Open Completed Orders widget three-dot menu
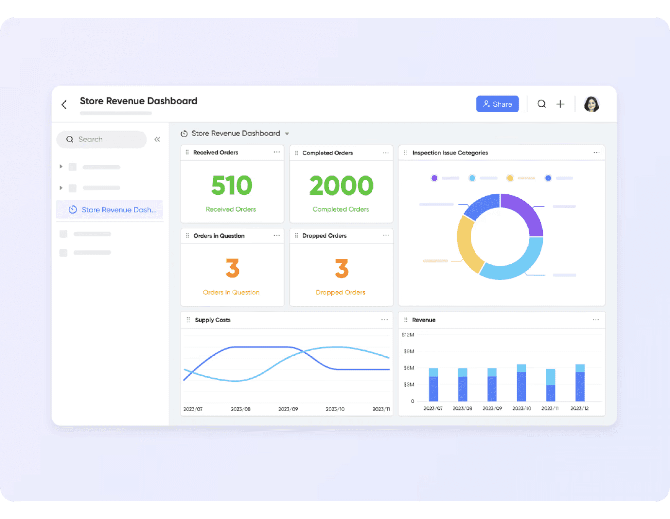The width and height of the screenshot is (670, 519). click(386, 153)
